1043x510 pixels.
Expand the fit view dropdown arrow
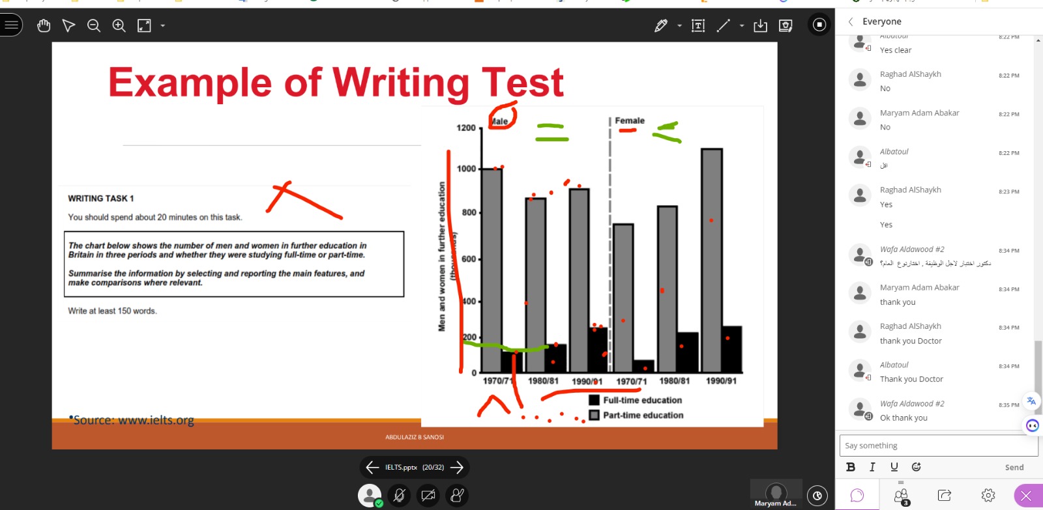pyautogui.click(x=163, y=26)
